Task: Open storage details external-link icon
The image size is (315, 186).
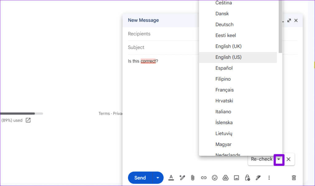Action: 28,120
